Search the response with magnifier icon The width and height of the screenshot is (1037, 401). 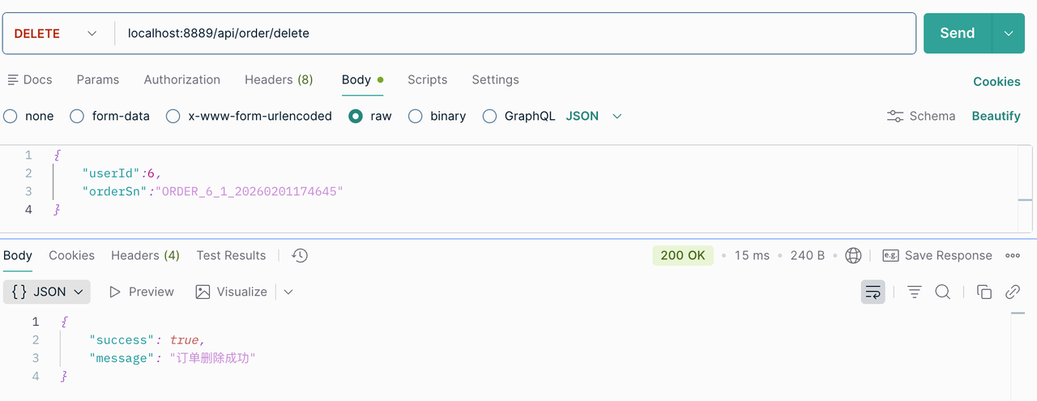[943, 292]
